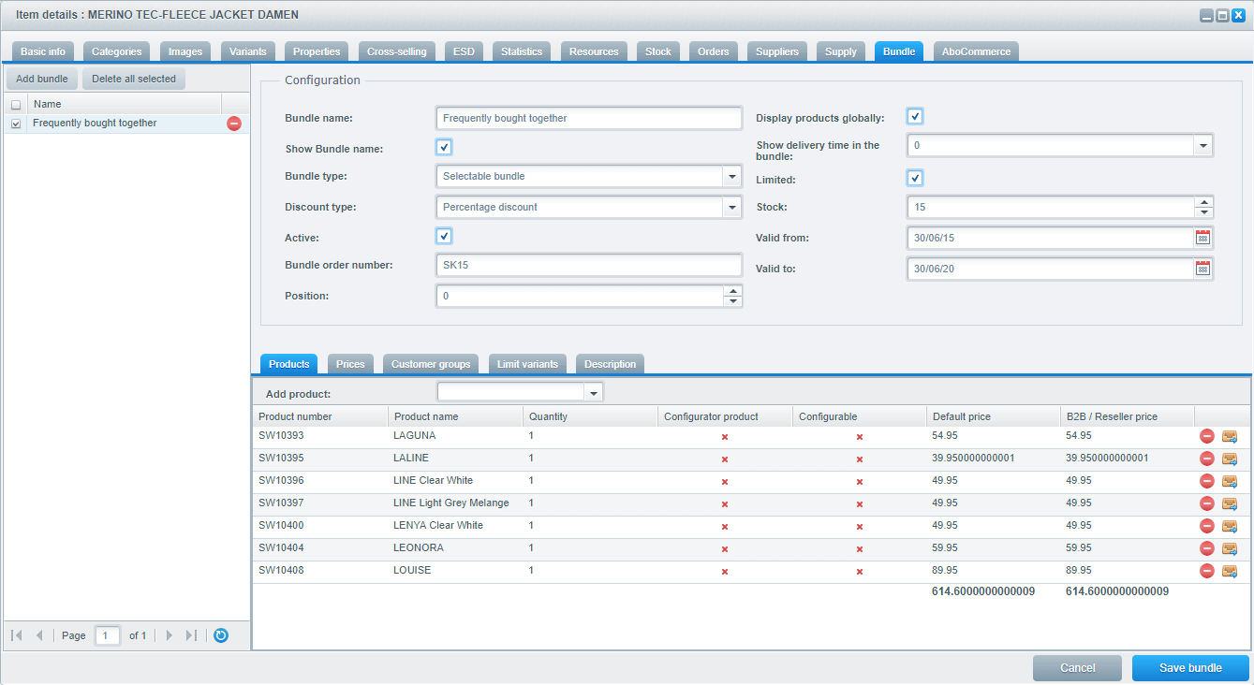Toggle select-all checkbox in bundle list header
This screenshot has width=1254, height=685.
click(x=16, y=105)
